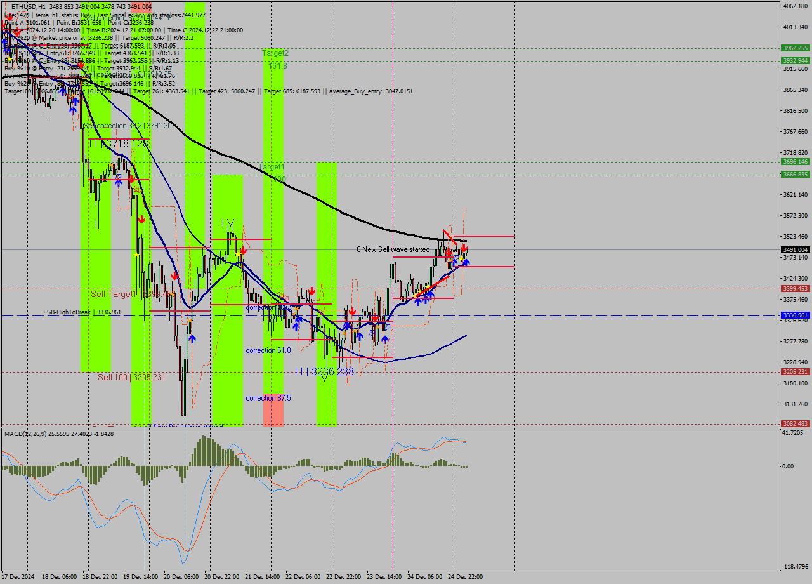Screen dimensions: 812x584
Task: Click the 3424.300 price scale value
Action: tap(796, 278)
